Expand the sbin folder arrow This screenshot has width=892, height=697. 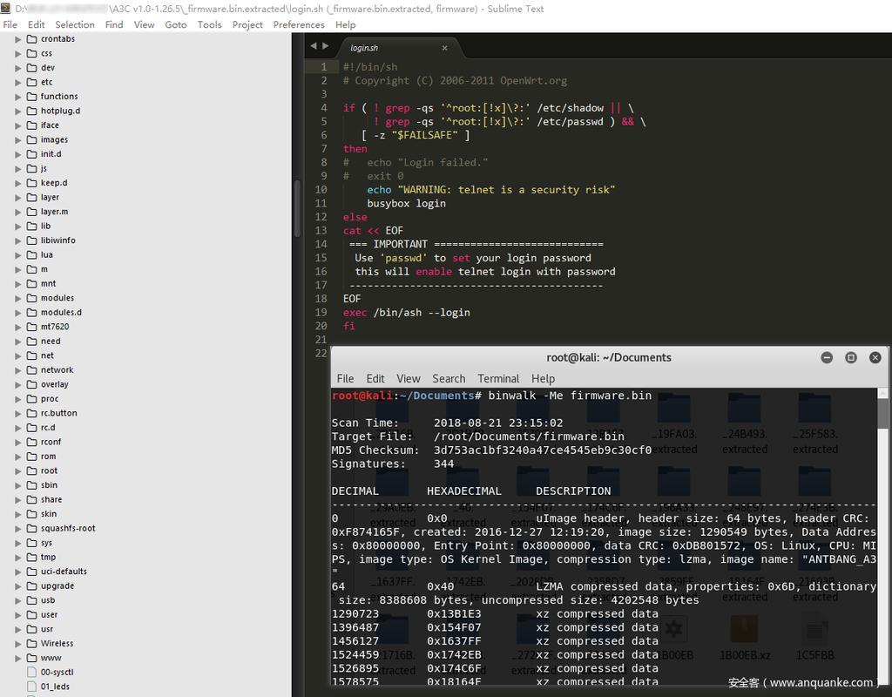coord(18,485)
